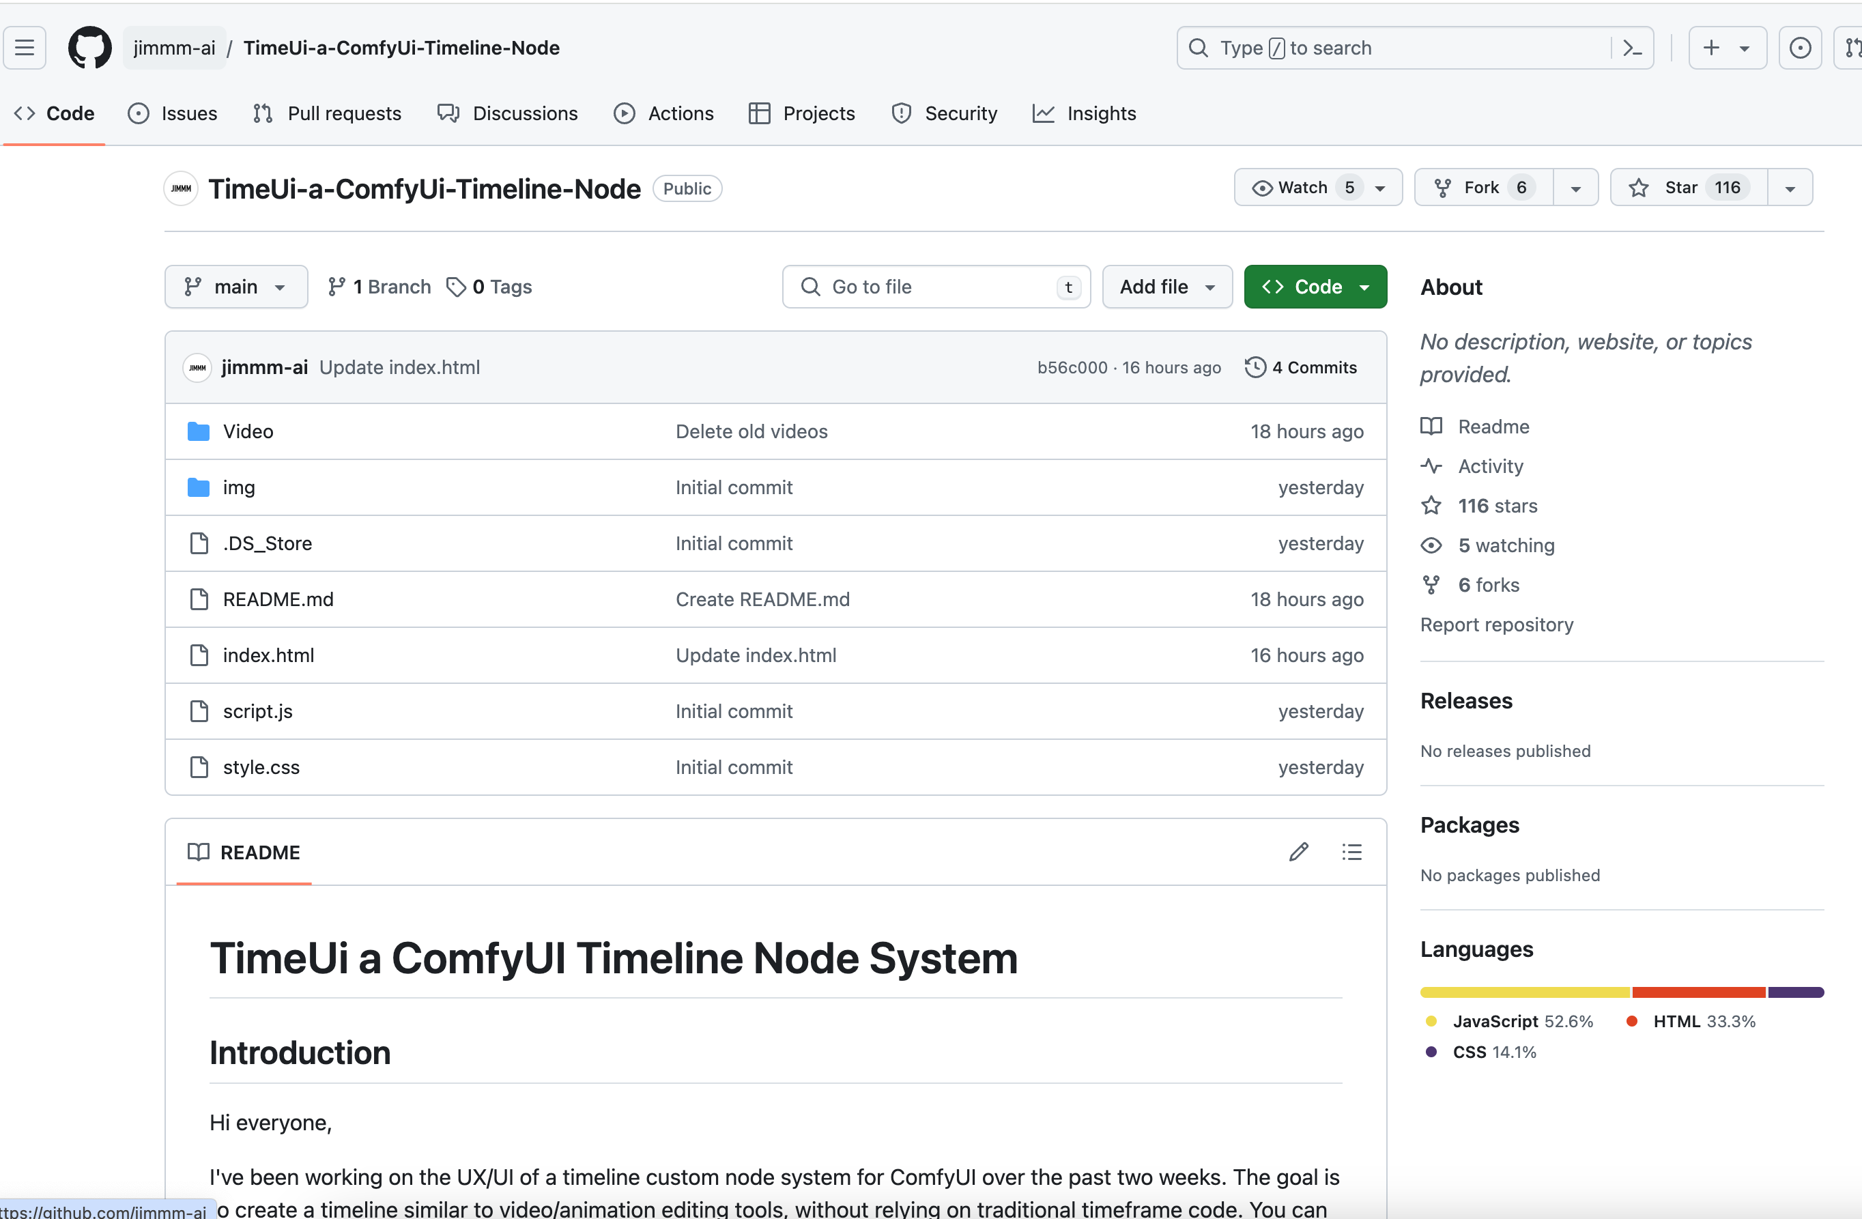The height and width of the screenshot is (1219, 1862).
Task: Switch to the Code tab
Action: tap(54, 113)
